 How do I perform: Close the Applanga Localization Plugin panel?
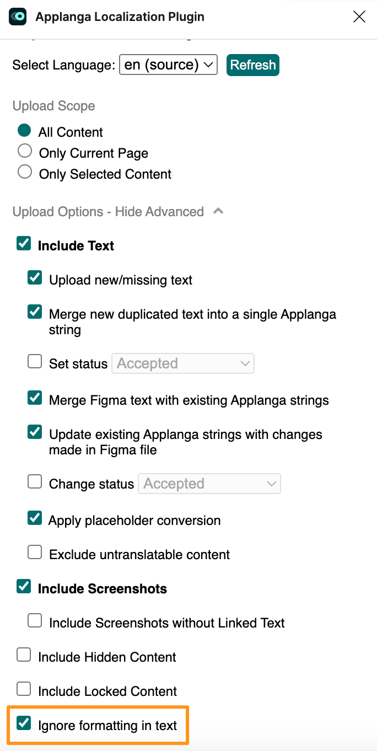click(359, 17)
